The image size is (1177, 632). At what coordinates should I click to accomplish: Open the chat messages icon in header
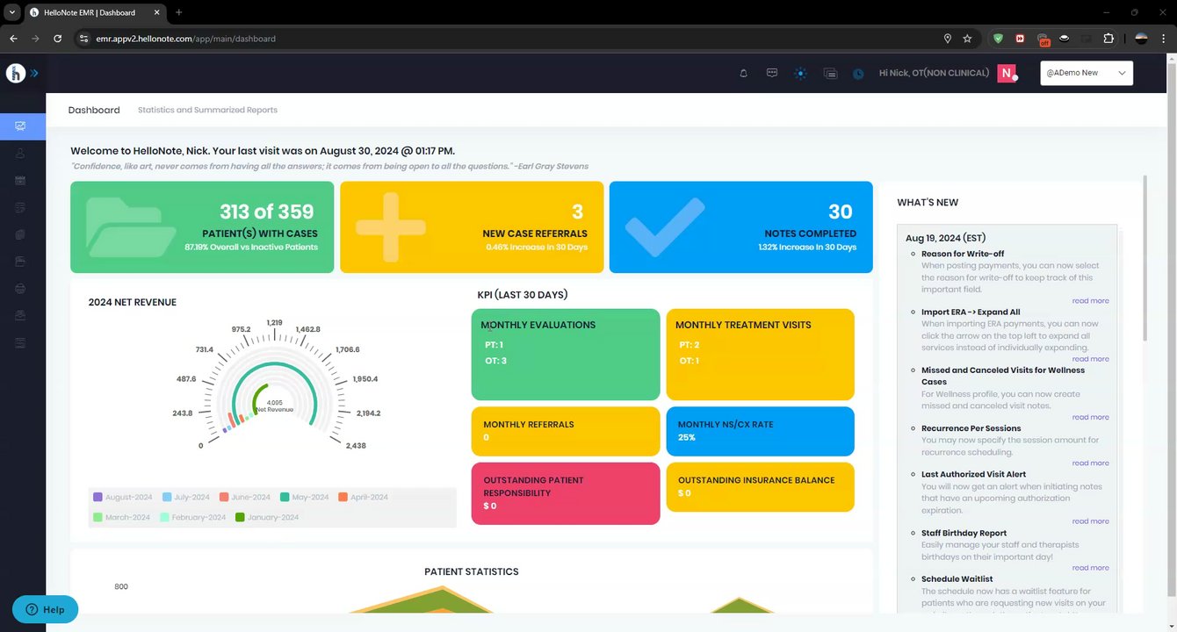pos(772,73)
